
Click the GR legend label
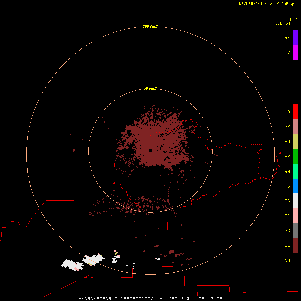tap(287, 127)
